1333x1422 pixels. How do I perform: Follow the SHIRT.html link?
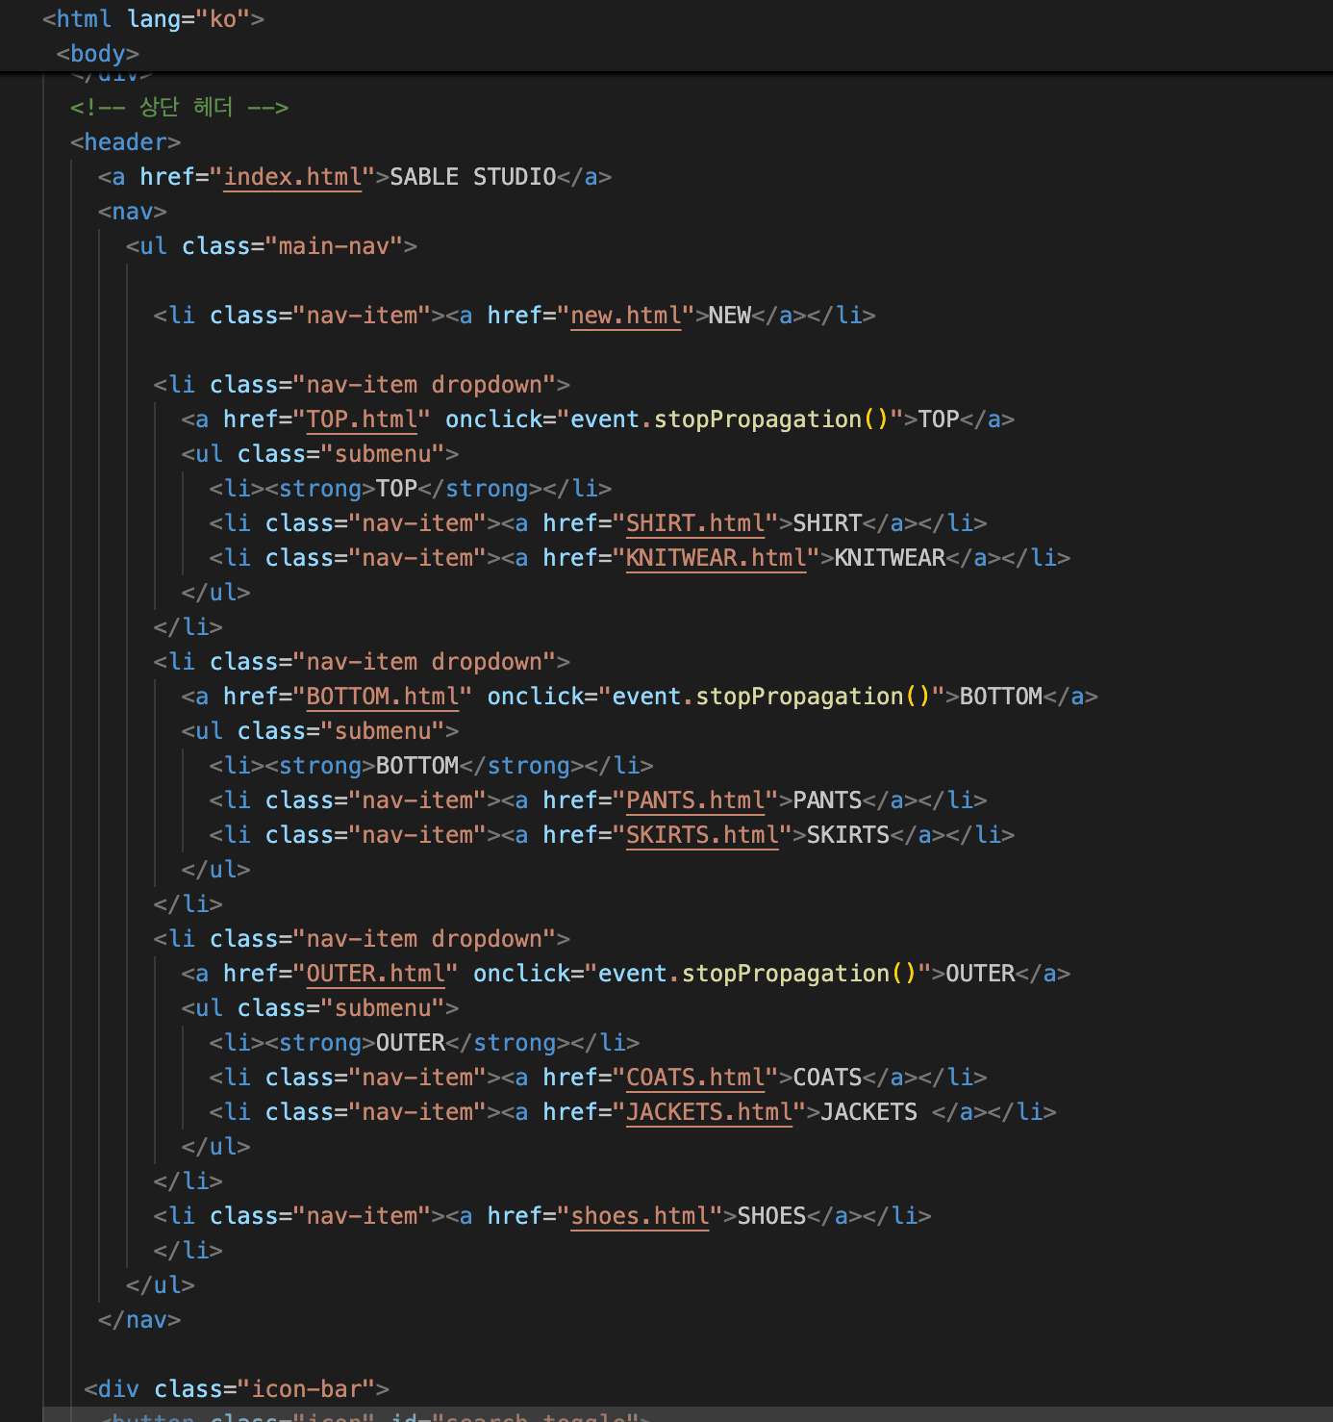[x=695, y=523]
